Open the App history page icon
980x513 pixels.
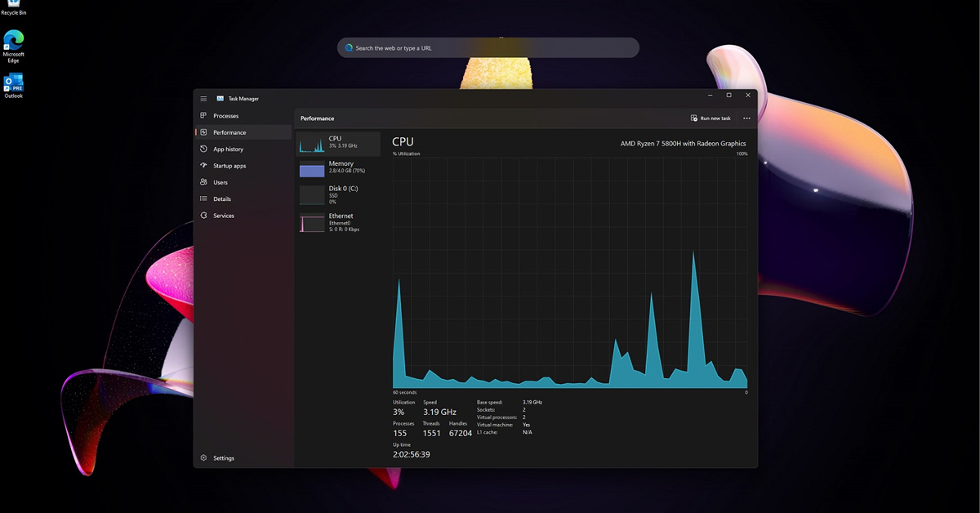tap(204, 149)
